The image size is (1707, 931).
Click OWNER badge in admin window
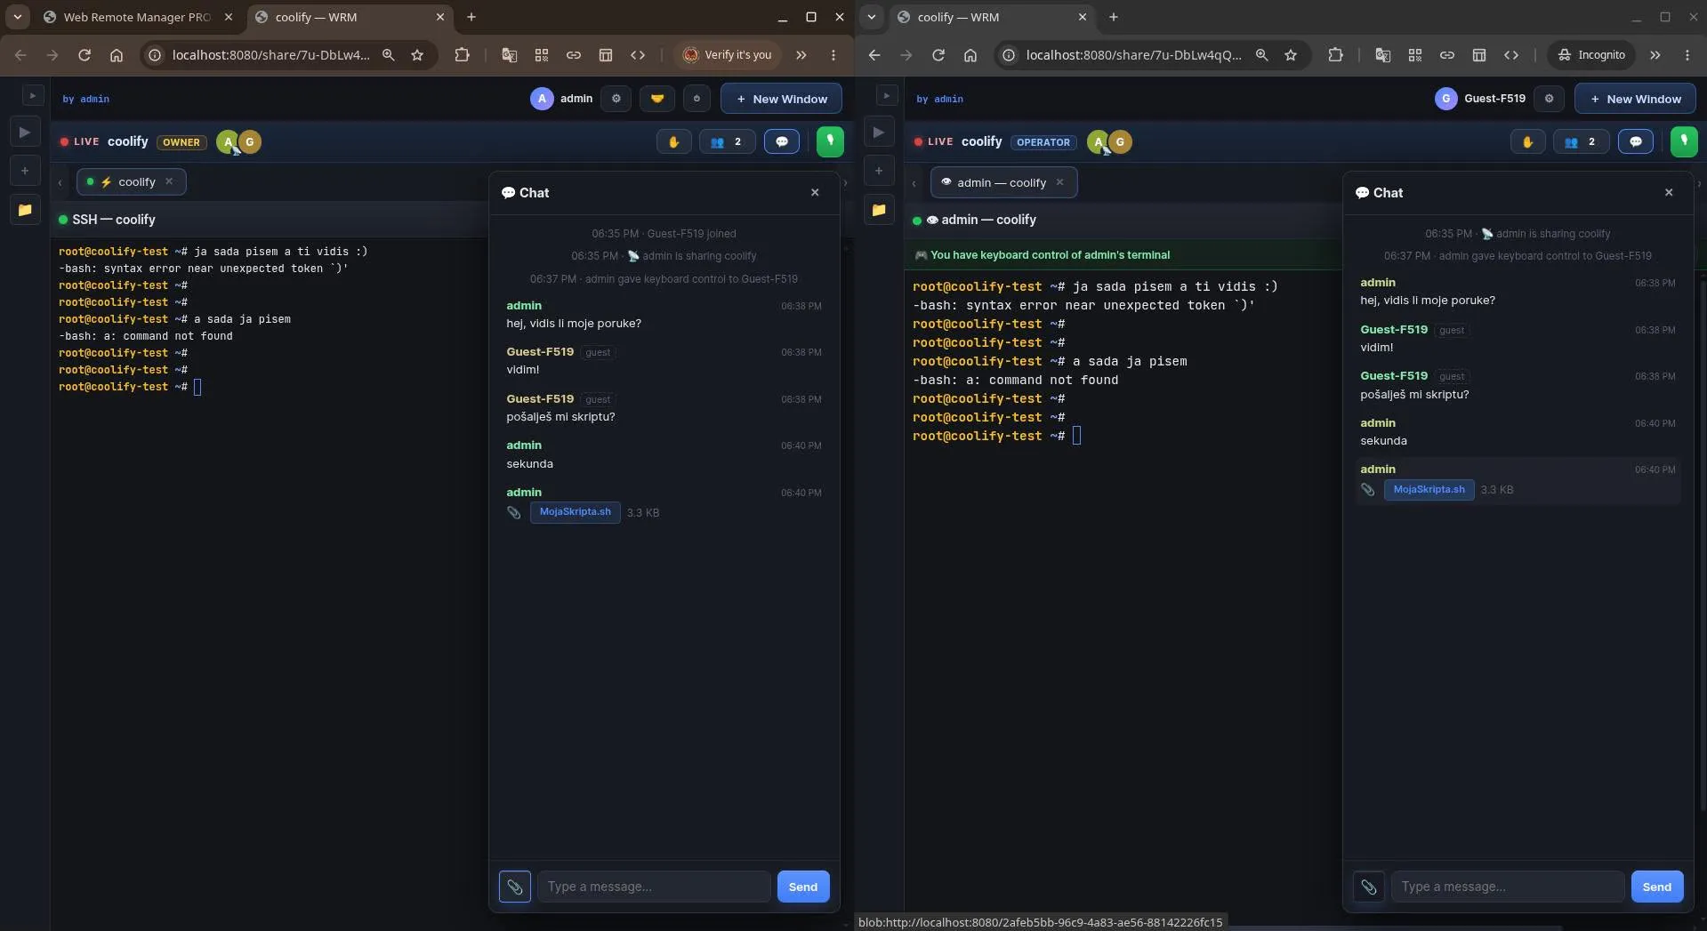(x=181, y=142)
